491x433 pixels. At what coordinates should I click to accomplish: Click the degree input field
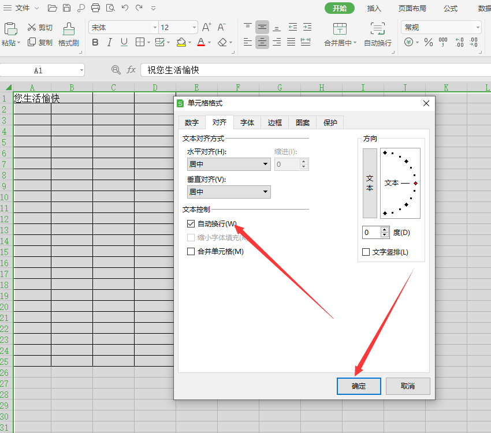point(371,233)
